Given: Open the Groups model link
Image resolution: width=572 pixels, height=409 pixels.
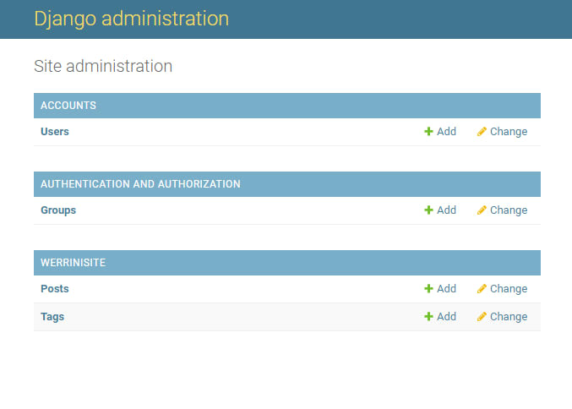Looking at the screenshot, I should [58, 210].
